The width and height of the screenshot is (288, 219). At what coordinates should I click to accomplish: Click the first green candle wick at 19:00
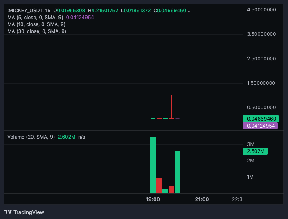(153, 107)
